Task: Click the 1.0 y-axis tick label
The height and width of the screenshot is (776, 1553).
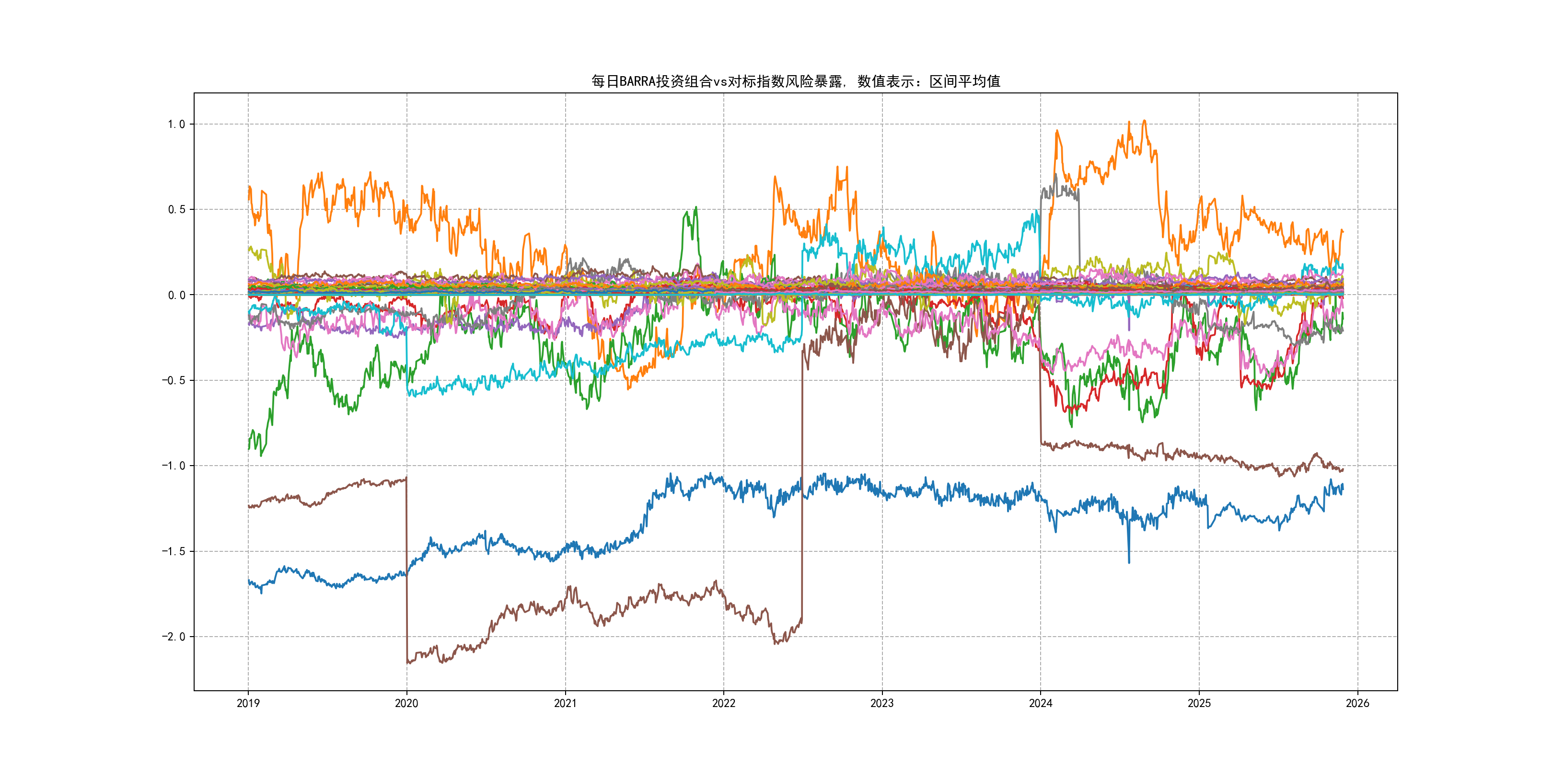Action: pyautogui.click(x=176, y=124)
